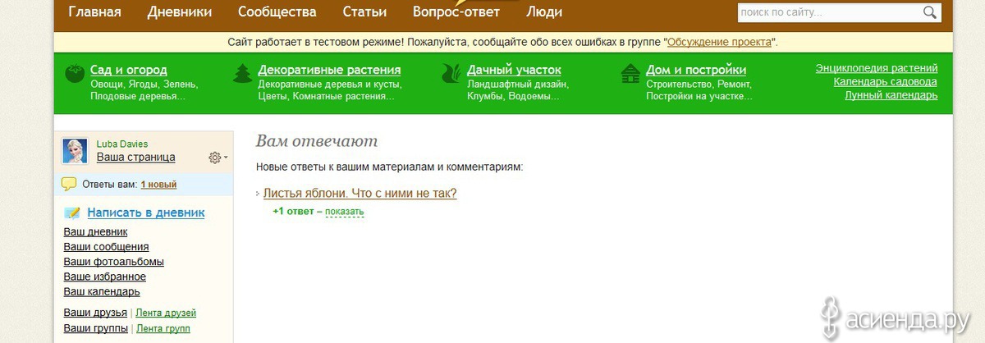Click показать to reveal the new answer
Viewport: 985px width, 343px height.
pyautogui.click(x=344, y=212)
